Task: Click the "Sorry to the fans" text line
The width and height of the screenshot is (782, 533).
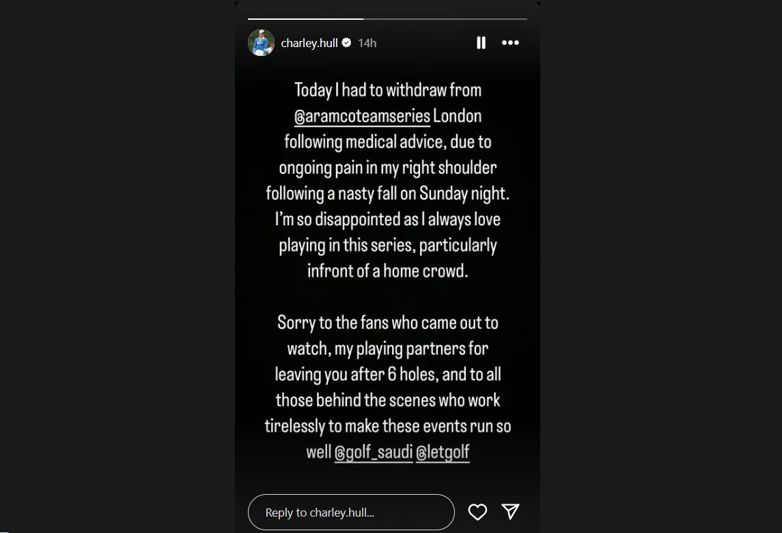Action: point(388,322)
